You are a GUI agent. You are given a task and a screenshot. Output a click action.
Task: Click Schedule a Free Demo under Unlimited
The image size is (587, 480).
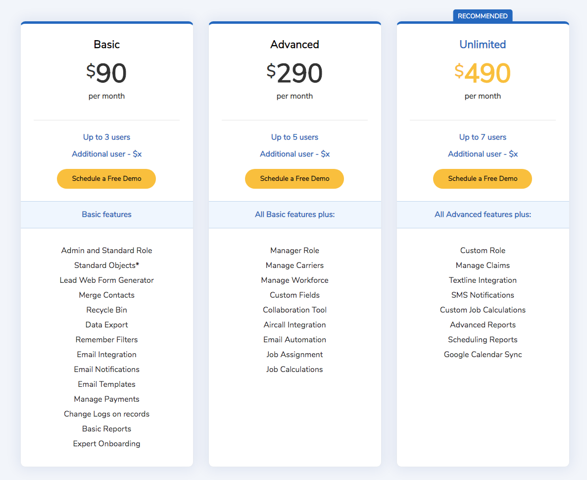point(483,179)
